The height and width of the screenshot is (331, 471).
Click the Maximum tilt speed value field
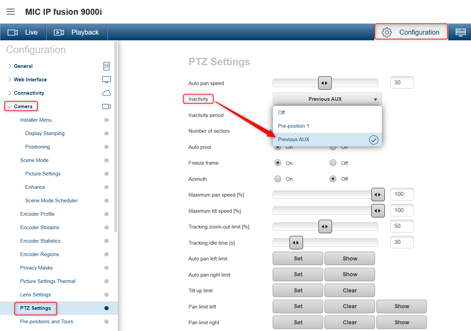click(402, 210)
